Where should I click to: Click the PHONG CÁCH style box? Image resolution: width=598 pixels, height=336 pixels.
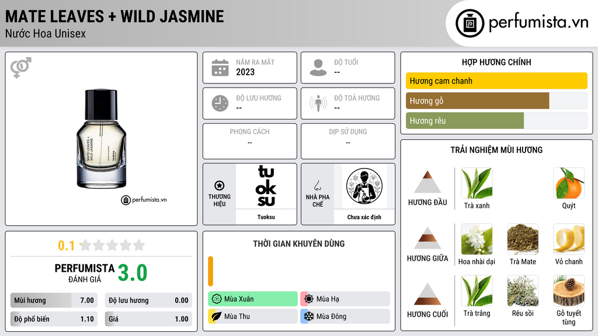(250, 141)
